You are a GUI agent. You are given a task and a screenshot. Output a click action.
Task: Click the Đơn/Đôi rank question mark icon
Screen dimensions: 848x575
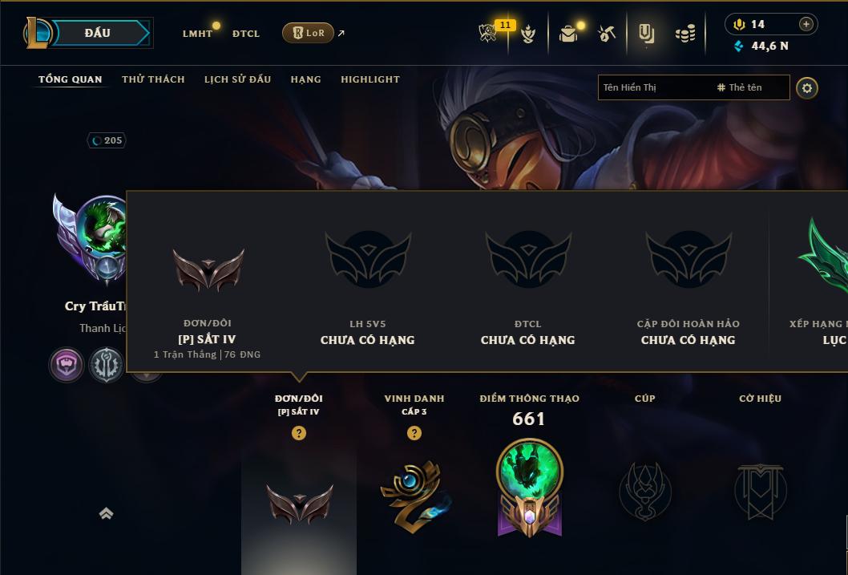click(x=298, y=433)
